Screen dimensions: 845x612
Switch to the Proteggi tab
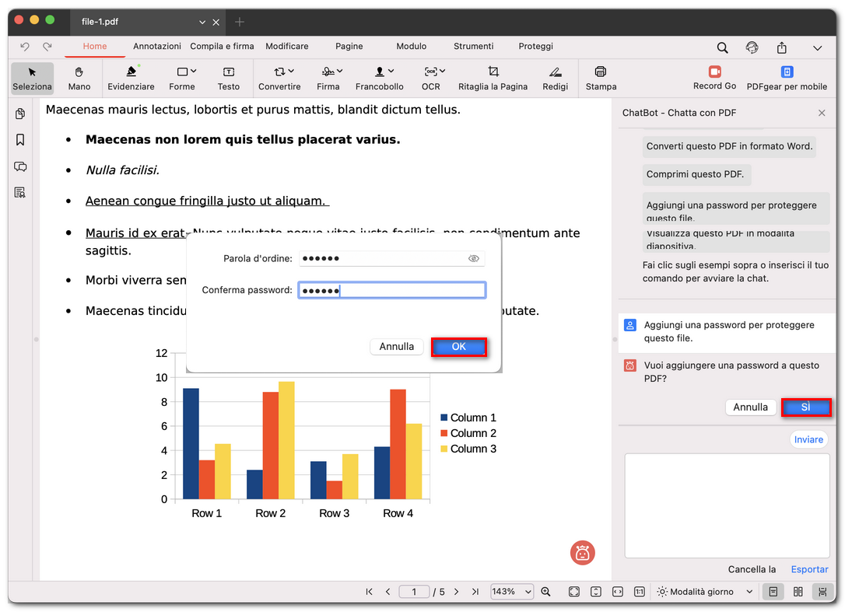click(536, 47)
